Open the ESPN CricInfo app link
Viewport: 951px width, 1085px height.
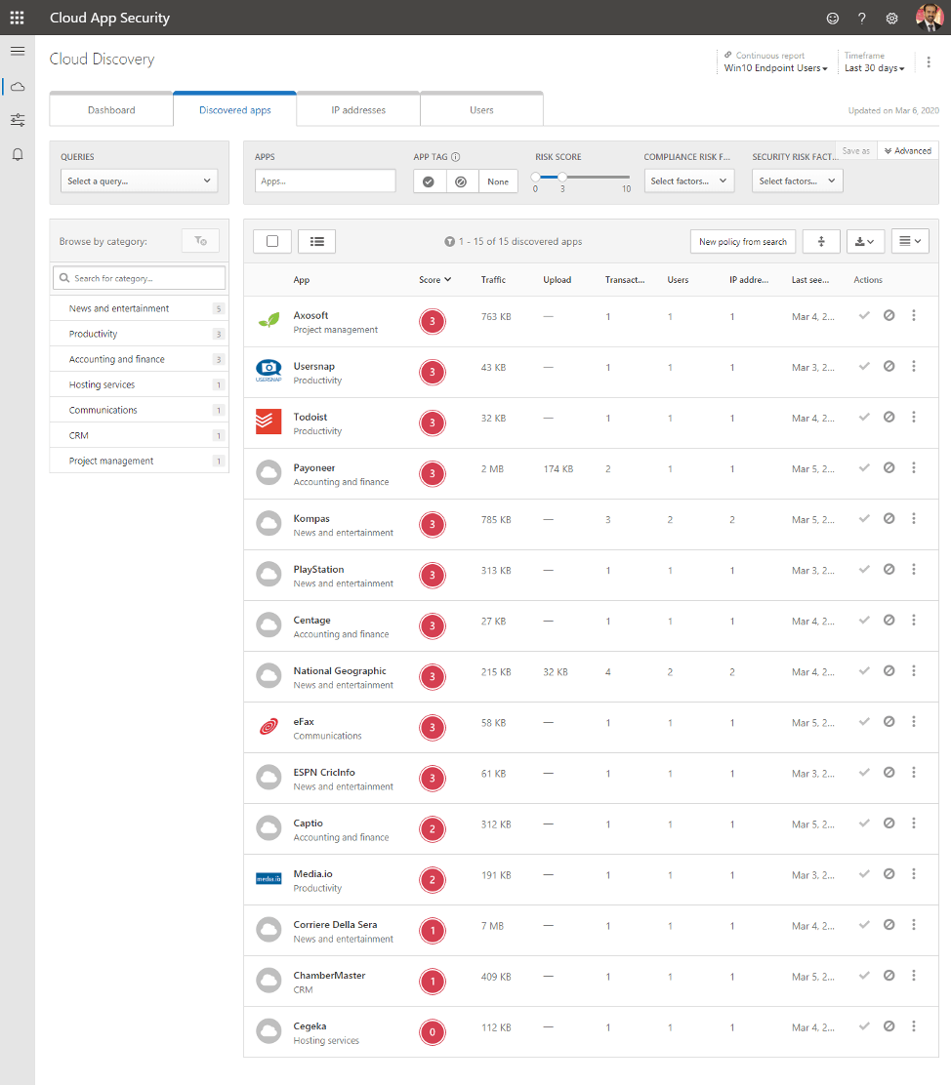[x=324, y=772]
